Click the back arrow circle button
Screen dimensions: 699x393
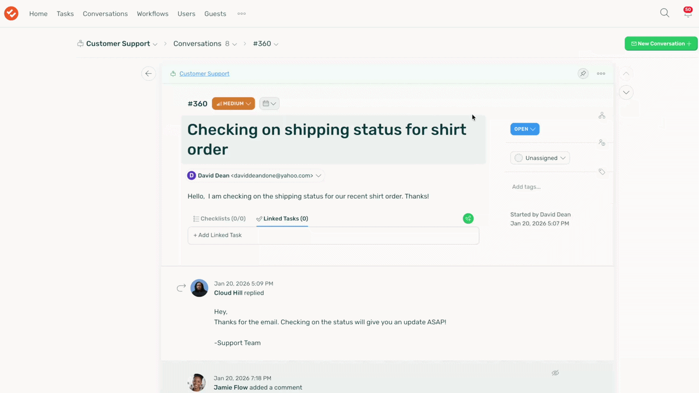149,74
